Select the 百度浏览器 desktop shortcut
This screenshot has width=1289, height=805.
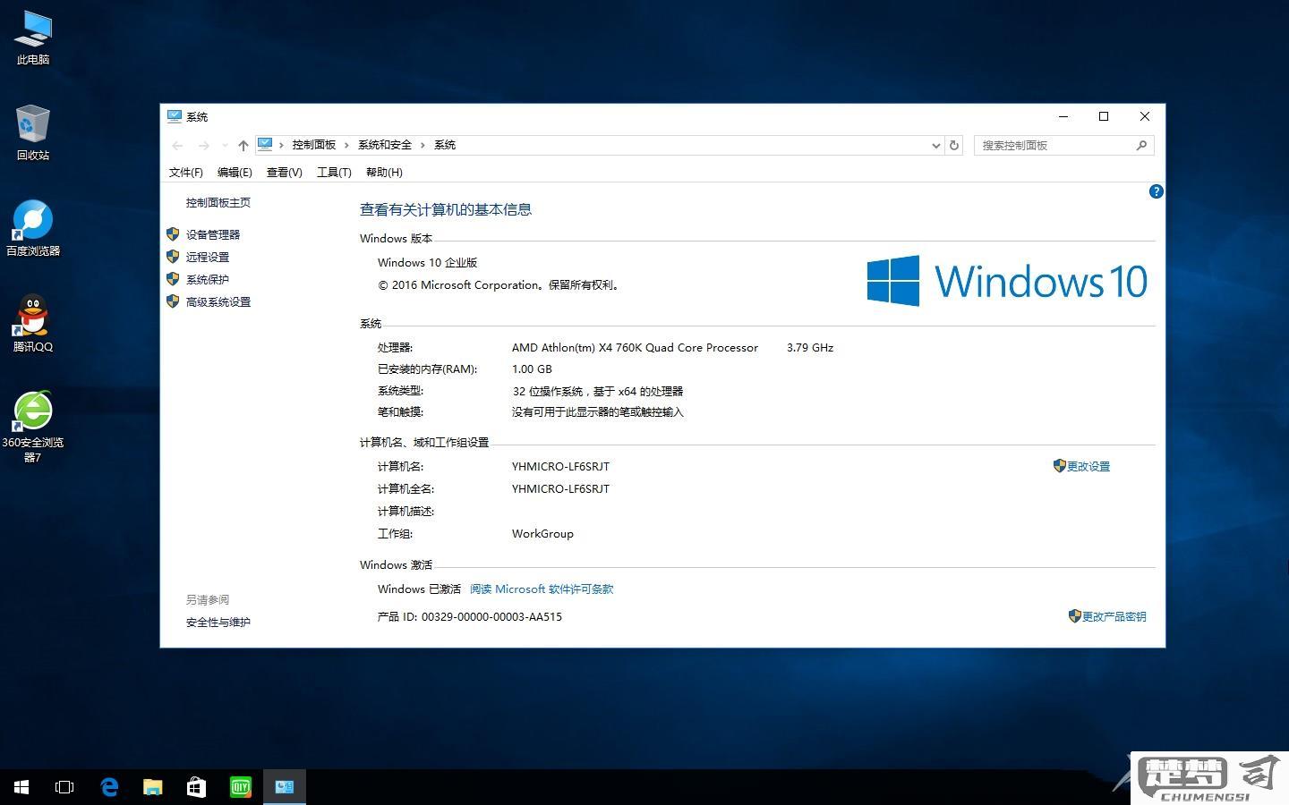click(33, 228)
